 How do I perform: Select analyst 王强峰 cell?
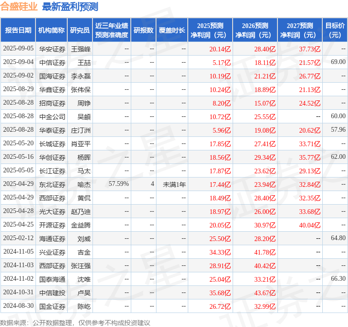pyautogui.click(x=81, y=49)
